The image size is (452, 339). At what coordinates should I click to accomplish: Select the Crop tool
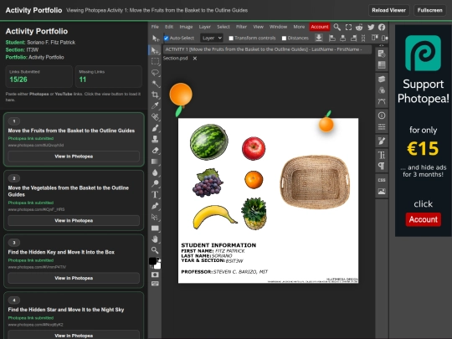pos(155,95)
